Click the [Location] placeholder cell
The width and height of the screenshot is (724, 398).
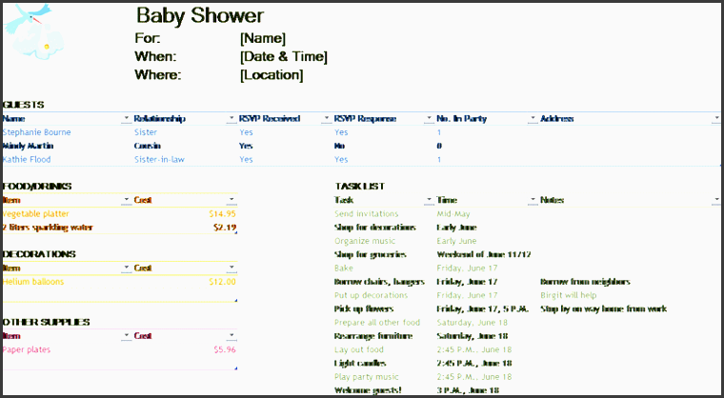point(271,75)
